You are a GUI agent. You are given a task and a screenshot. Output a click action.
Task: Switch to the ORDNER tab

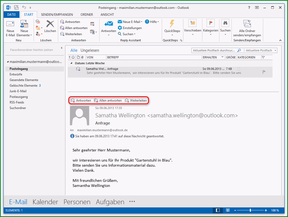click(87, 14)
